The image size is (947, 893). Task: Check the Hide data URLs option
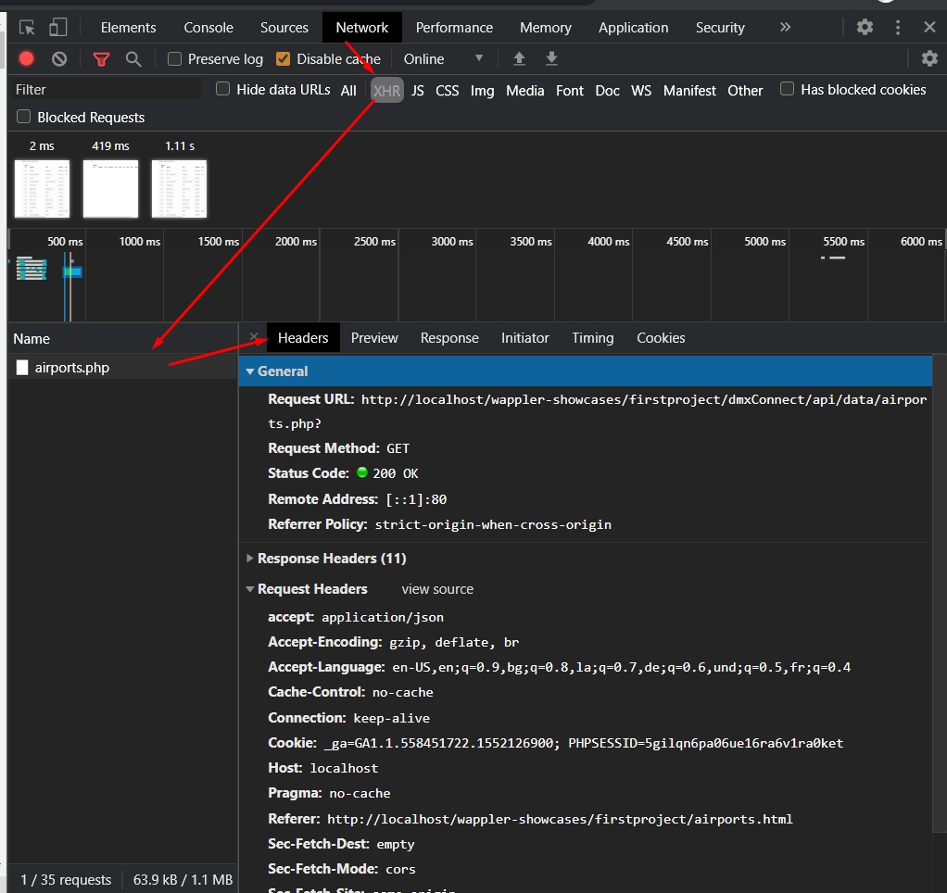tap(222, 89)
